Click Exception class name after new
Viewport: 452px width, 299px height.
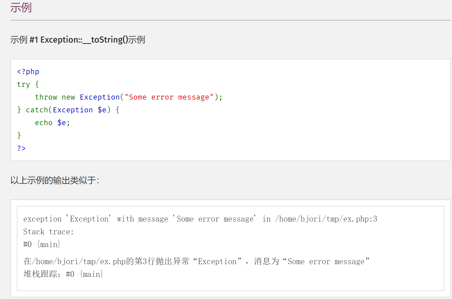[x=99, y=97]
